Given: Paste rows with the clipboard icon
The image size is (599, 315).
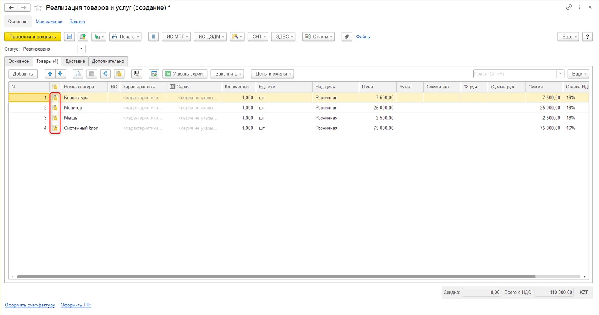Looking at the screenshot, I should pyautogui.click(x=92, y=74).
